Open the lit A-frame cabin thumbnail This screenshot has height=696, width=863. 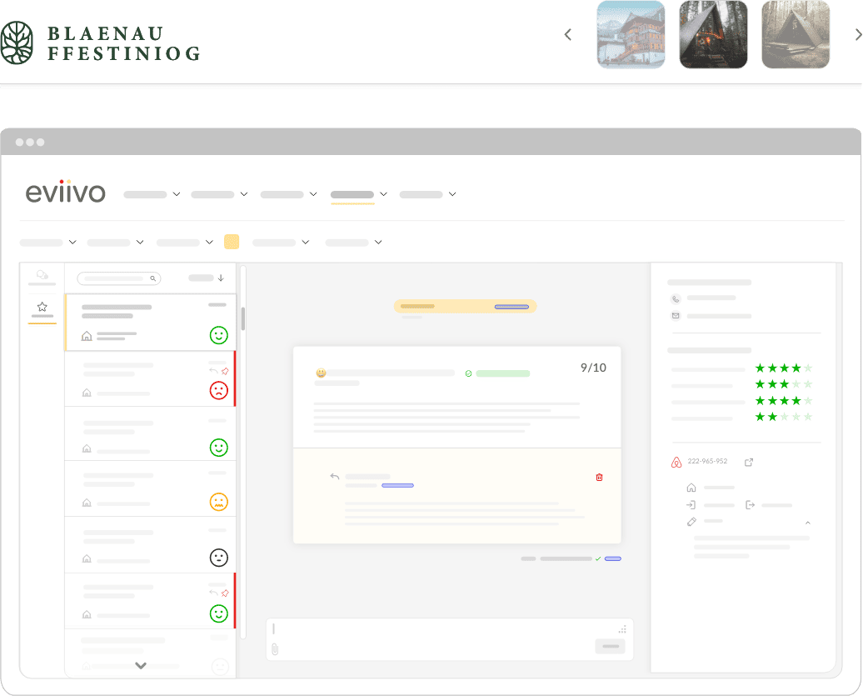pyautogui.click(x=713, y=35)
